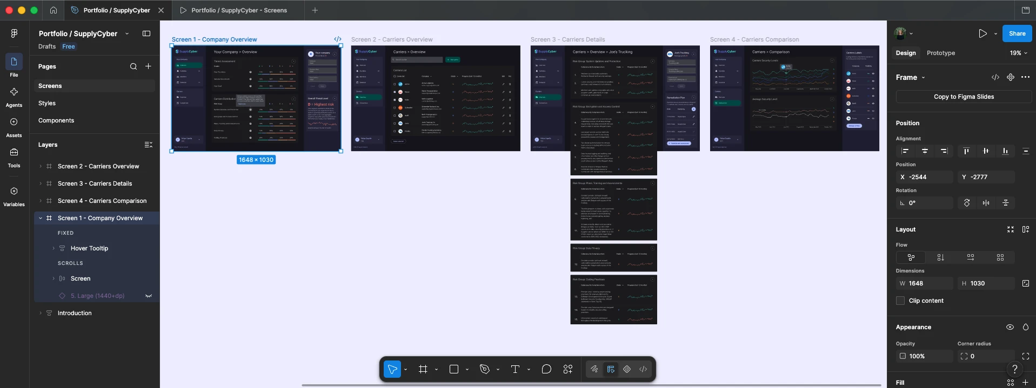Open the Actions tool in toolbar

(568, 369)
